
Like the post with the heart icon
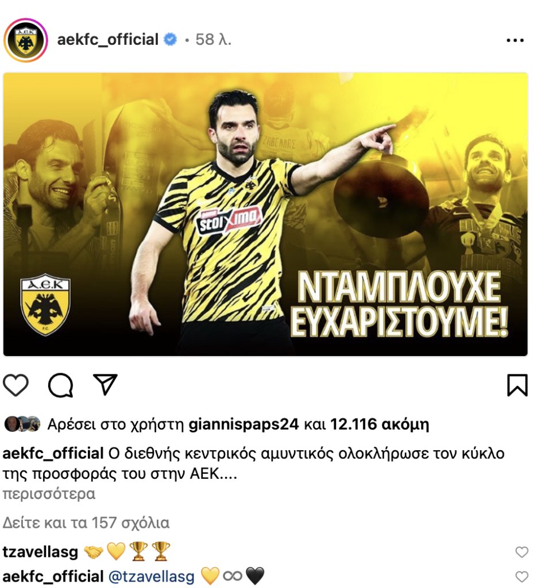[16, 385]
